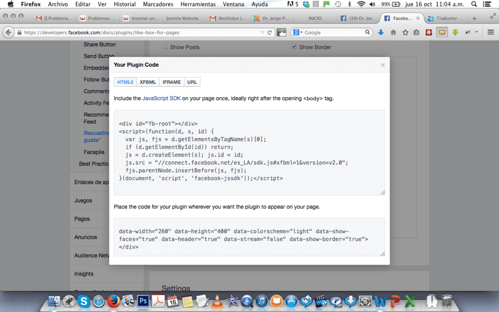Open Spotlight search in menu bar
The width and height of the screenshot is (499, 312).
(x=474, y=4)
